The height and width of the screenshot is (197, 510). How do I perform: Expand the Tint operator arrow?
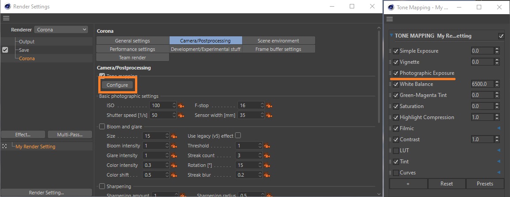[498, 162]
